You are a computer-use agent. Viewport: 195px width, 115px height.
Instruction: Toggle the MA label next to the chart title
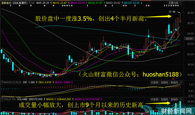[33, 3]
